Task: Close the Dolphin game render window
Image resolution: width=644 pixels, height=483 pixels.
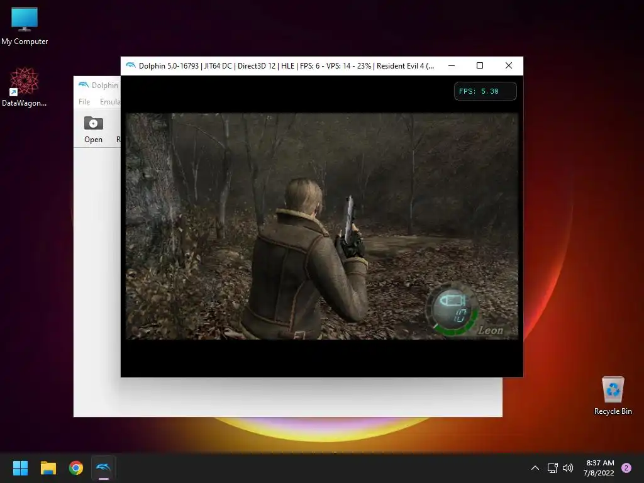Action: coord(508,65)
